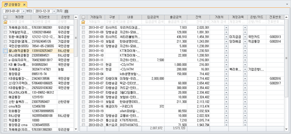Image resolution: width=291 pixels, height=134 pixels.
Task: Focus the 출금금액 검색 filter field
Action: [176, 22]
